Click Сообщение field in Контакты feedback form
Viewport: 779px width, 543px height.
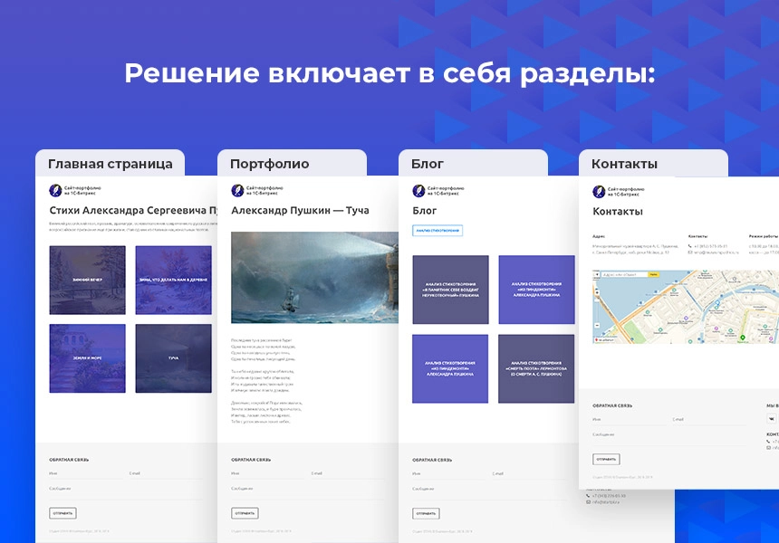click(x=669, y=436)
